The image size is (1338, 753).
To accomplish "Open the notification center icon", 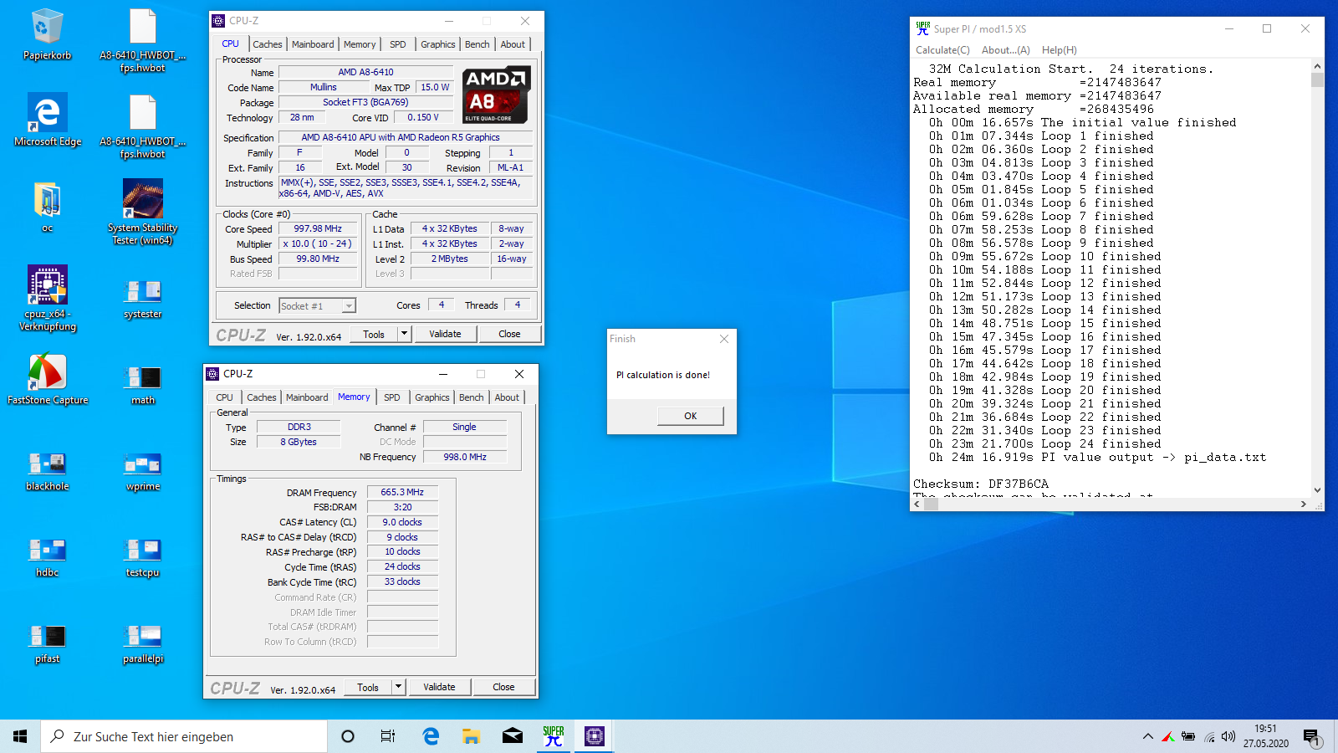I will tap(1312, 737).
